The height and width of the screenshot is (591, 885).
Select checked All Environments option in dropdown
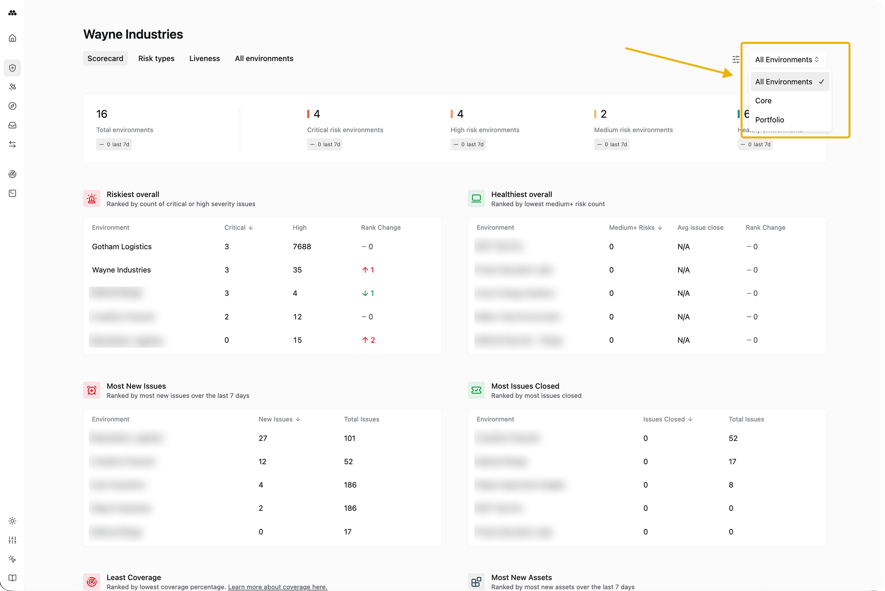[790, 82]
